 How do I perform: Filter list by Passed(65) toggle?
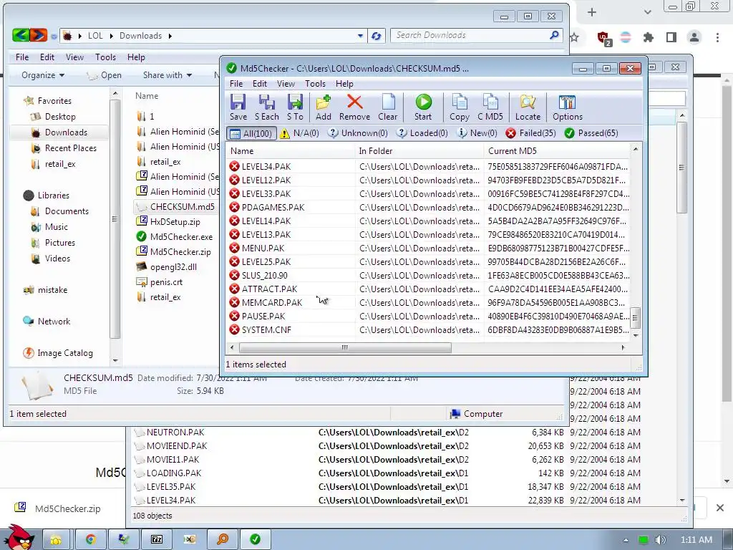[591, 133]
